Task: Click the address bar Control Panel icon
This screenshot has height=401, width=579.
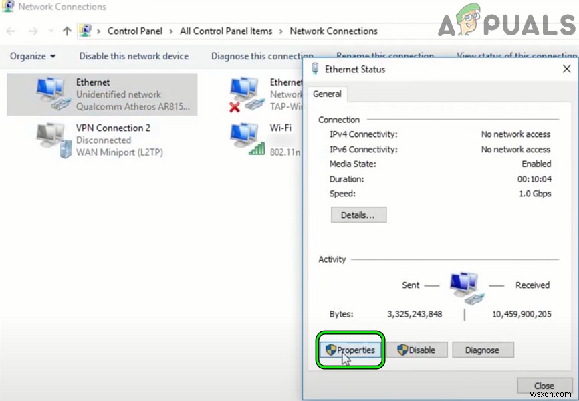Action: click(85, 31)
